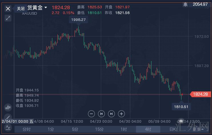Select the 4时 timeframe tab
Screen dimensions: 212x135
click(148, 129)
